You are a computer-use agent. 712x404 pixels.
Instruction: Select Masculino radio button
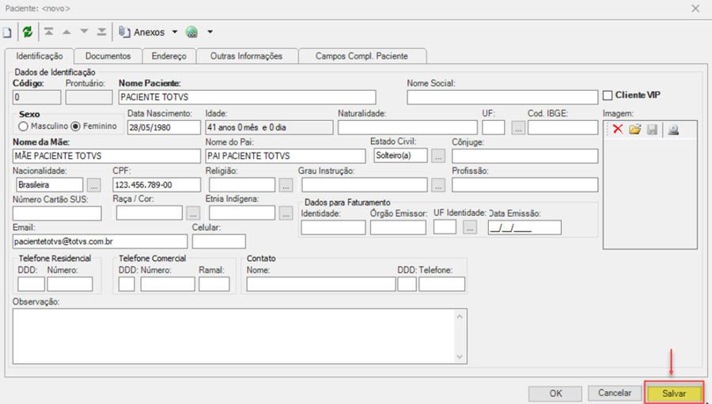click(23, 126)
